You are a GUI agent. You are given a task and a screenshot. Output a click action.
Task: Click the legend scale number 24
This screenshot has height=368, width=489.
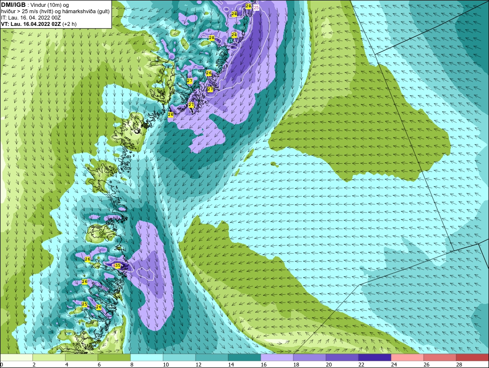pos(394,365)
